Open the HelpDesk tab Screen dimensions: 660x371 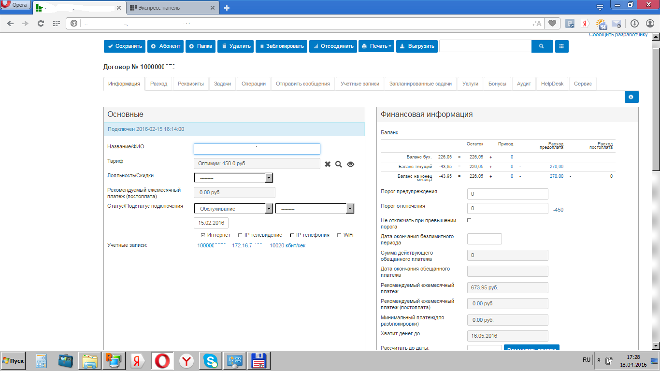point(552,84)
